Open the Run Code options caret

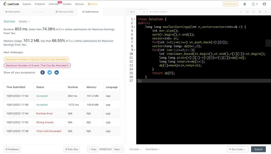coord(244,149)
